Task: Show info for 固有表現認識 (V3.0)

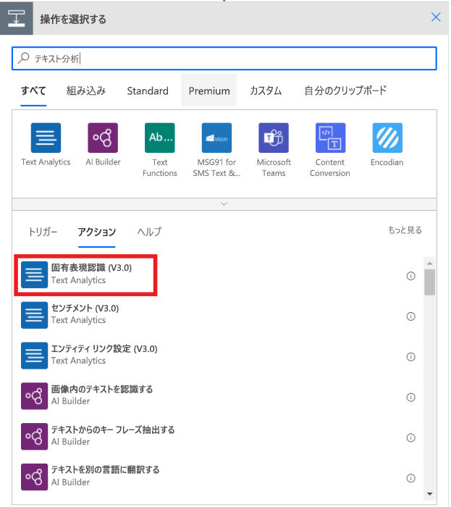Action: coord(410,276)
